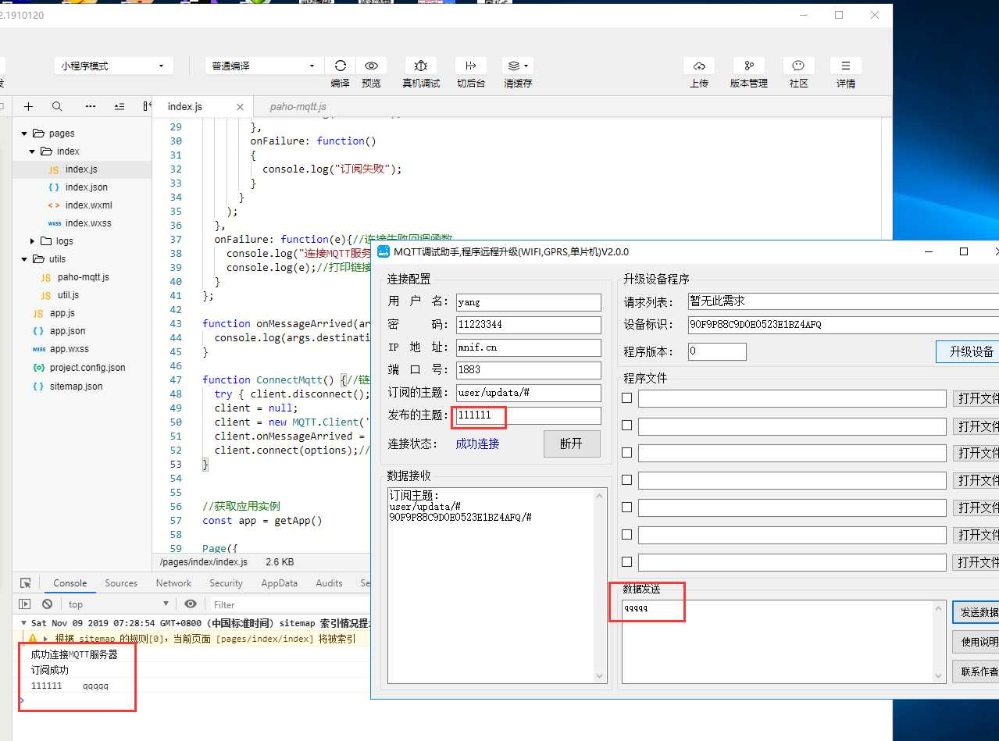This screenshot has width=999, height=741.
Task: Open 版本管理 version control icon
Action: tap(748, 66)
